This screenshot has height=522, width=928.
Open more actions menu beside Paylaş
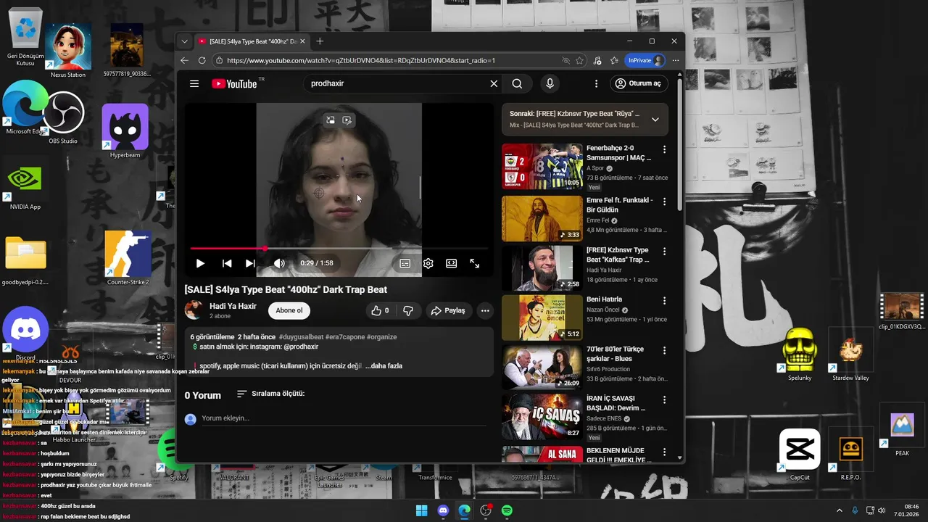click(x=485, y=310)
